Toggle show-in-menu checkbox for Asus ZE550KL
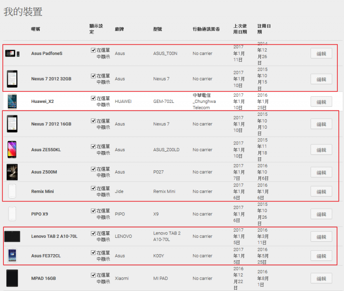The width and height of the screenshot is (344, 291). point(93,146)
